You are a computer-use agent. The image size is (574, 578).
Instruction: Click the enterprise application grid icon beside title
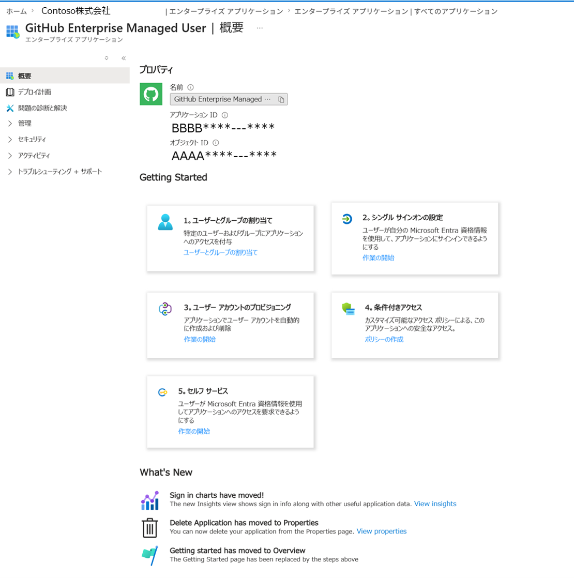point(13,32)
